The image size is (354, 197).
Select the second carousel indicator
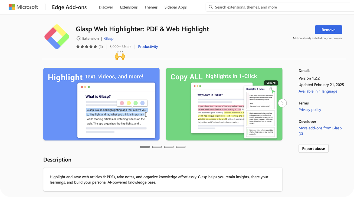(x=157, y=147)
